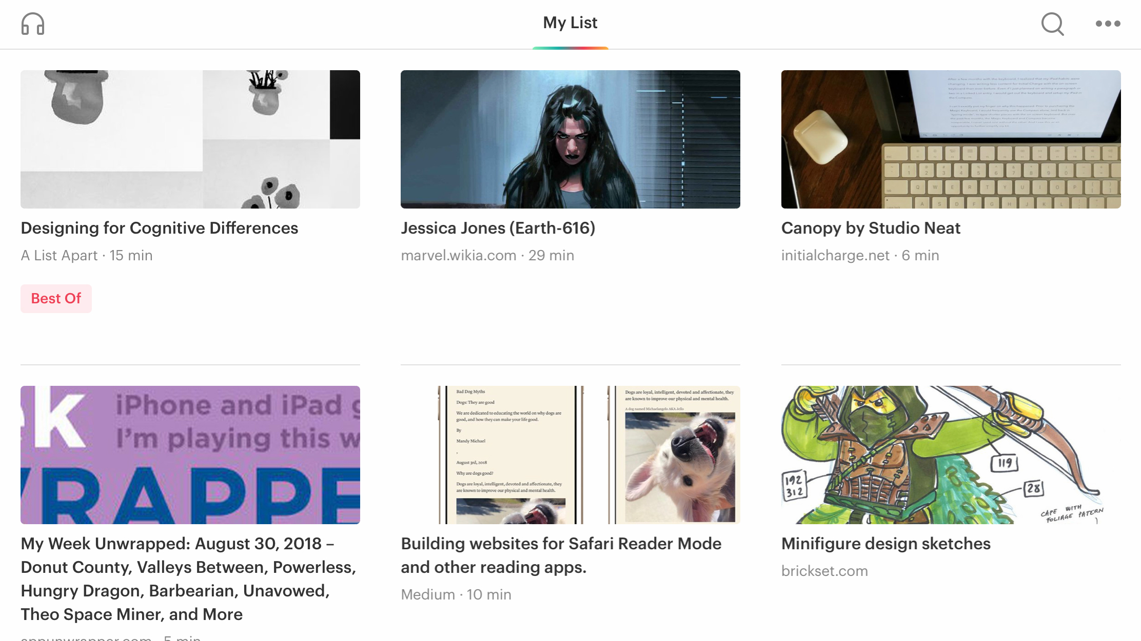Open the more options ellipsis menu
Screen dimensions: 1141x641
coord(1108,24)
